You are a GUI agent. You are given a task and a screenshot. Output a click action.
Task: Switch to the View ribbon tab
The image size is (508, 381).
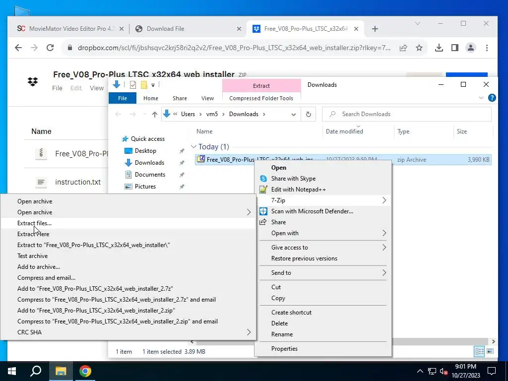pos(207,98)
